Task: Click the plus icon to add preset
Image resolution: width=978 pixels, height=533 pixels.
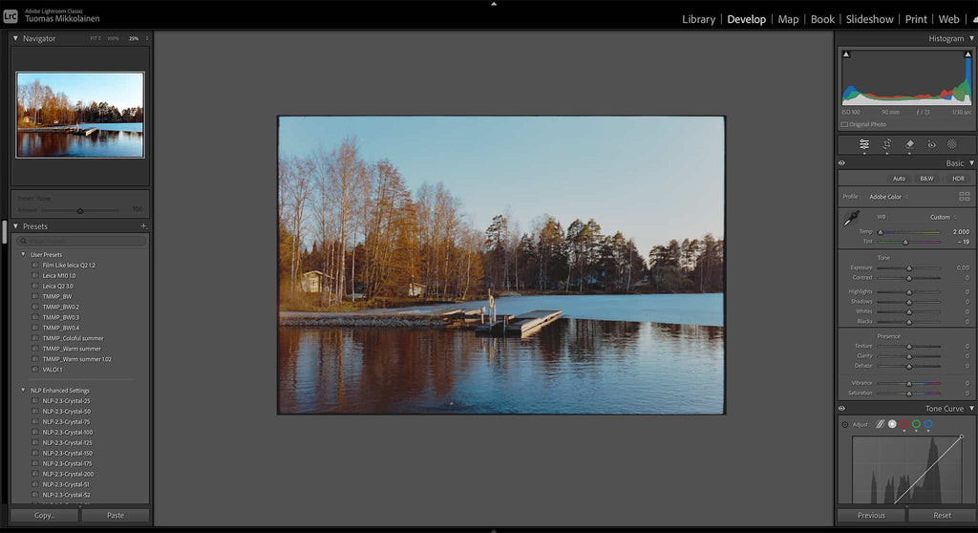Action: [143, 226]
